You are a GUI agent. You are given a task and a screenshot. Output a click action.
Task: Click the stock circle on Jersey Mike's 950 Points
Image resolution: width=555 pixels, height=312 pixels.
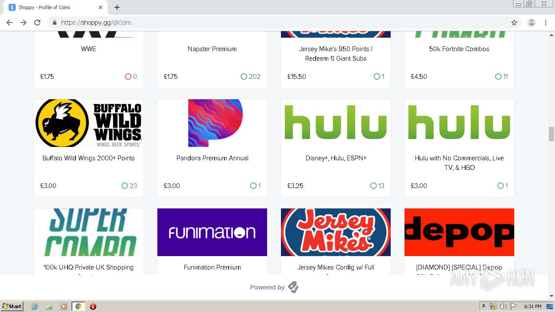click(x=377, y=77)
